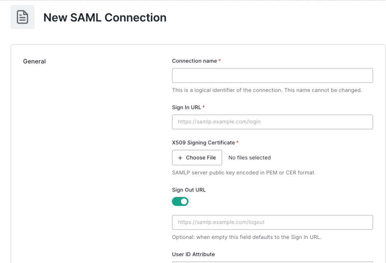
Task: Click the No files selected text
Action: click(x=249, y=158)
